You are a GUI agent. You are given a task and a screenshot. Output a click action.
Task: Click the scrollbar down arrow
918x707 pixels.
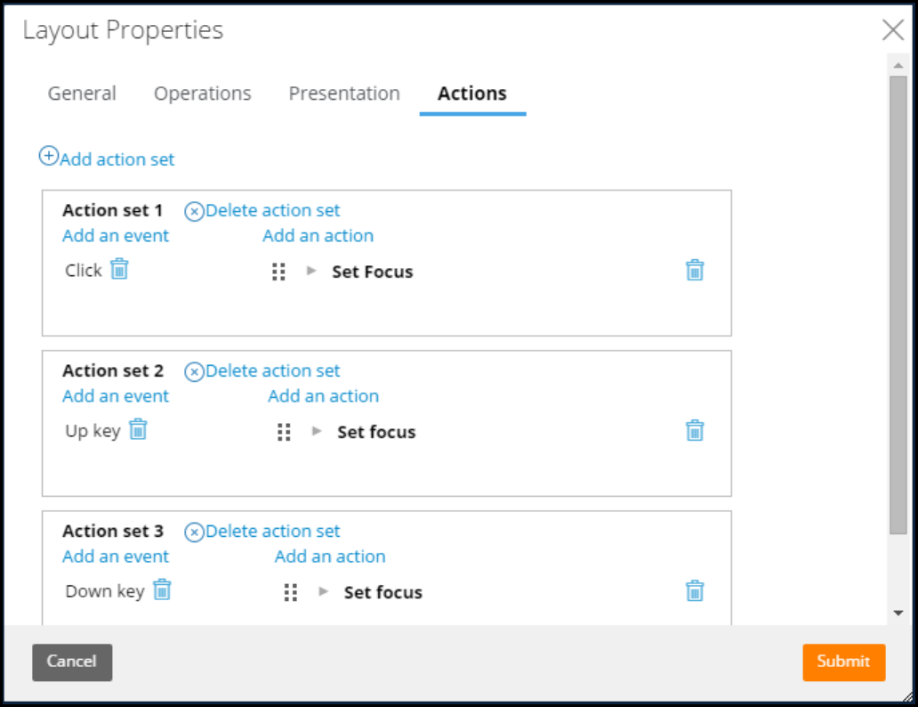coord(898,613)
